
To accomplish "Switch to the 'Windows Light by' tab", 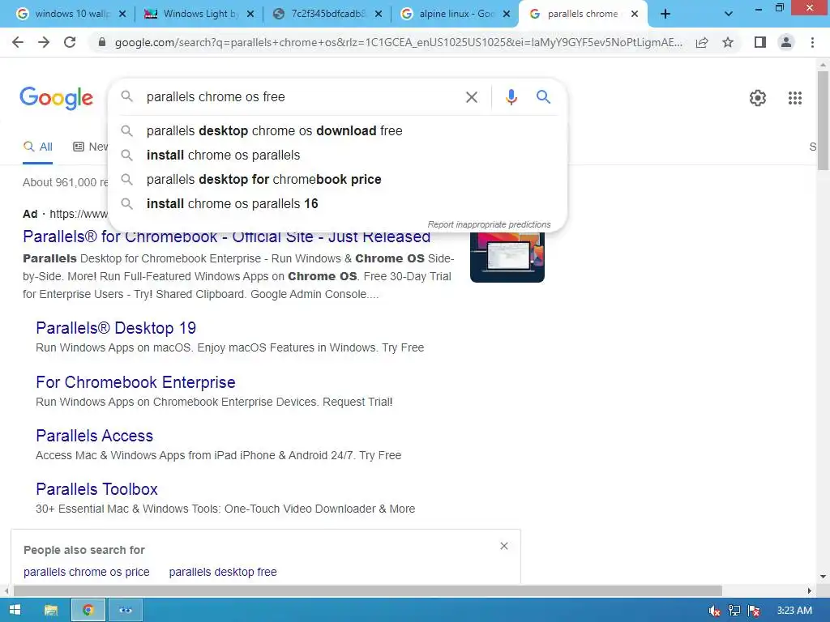I will 199,14.
